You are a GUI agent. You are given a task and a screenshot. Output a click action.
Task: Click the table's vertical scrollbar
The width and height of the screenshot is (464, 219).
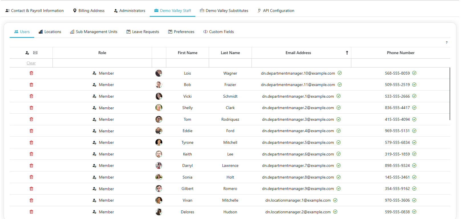pyautogui.click(x=450, y=94)
